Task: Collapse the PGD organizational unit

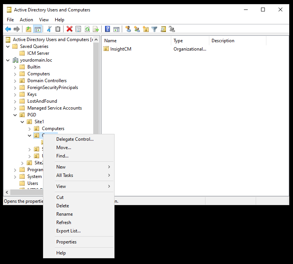Action: 15,115
